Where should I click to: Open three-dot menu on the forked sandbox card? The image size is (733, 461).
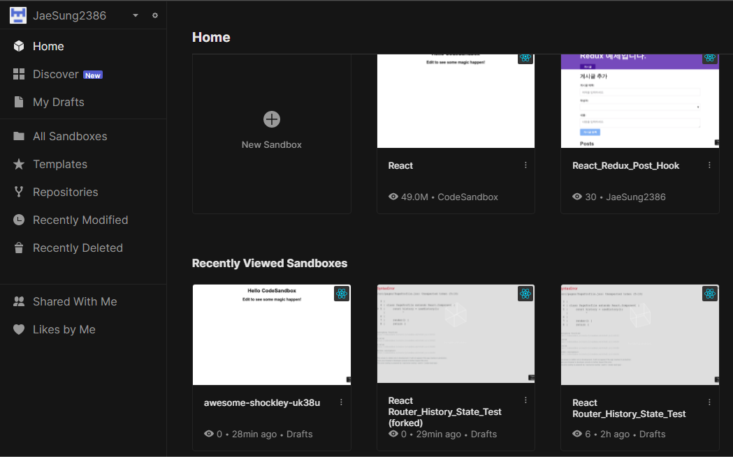[525, 400]
